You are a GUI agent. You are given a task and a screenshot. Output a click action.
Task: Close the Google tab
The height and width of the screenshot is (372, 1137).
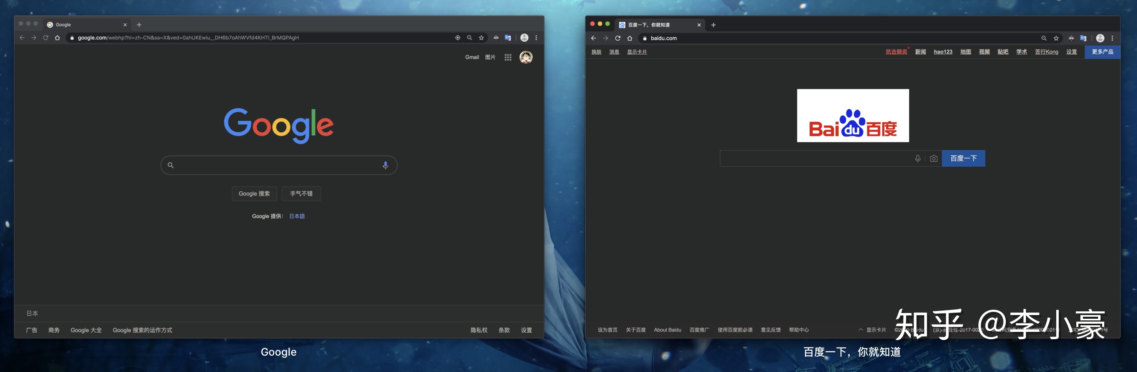tap(125, 25)
